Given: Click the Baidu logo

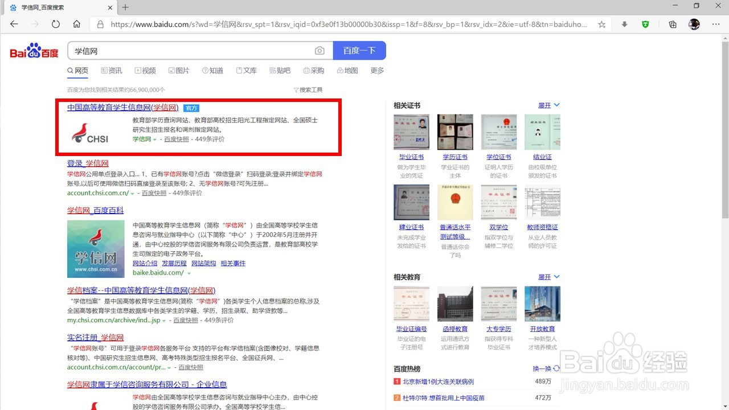Looking at the screenshot, I should click(32, 50).
